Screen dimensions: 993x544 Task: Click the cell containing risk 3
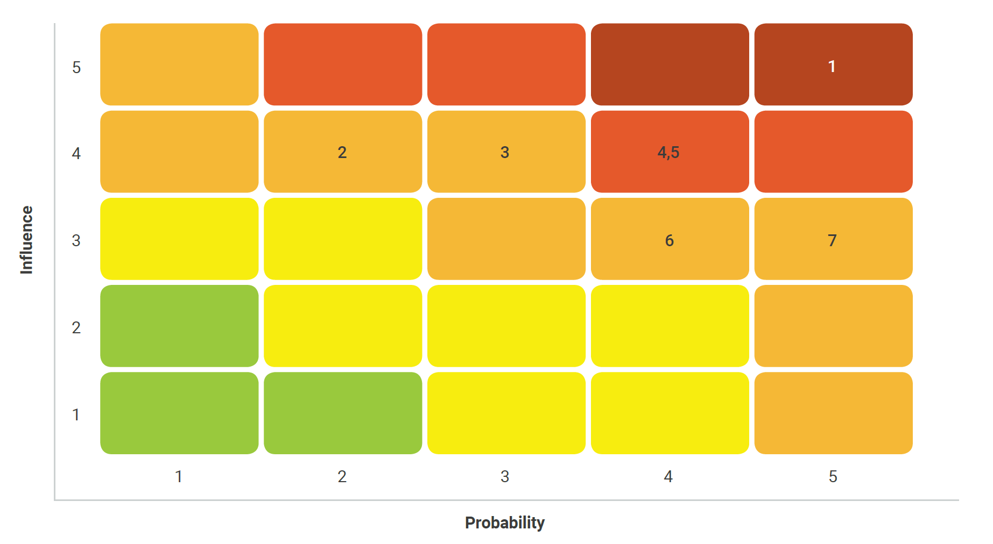(x=506, y=152)
